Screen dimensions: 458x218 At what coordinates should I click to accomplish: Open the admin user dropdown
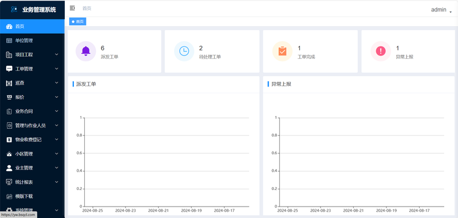click(441, 10)
